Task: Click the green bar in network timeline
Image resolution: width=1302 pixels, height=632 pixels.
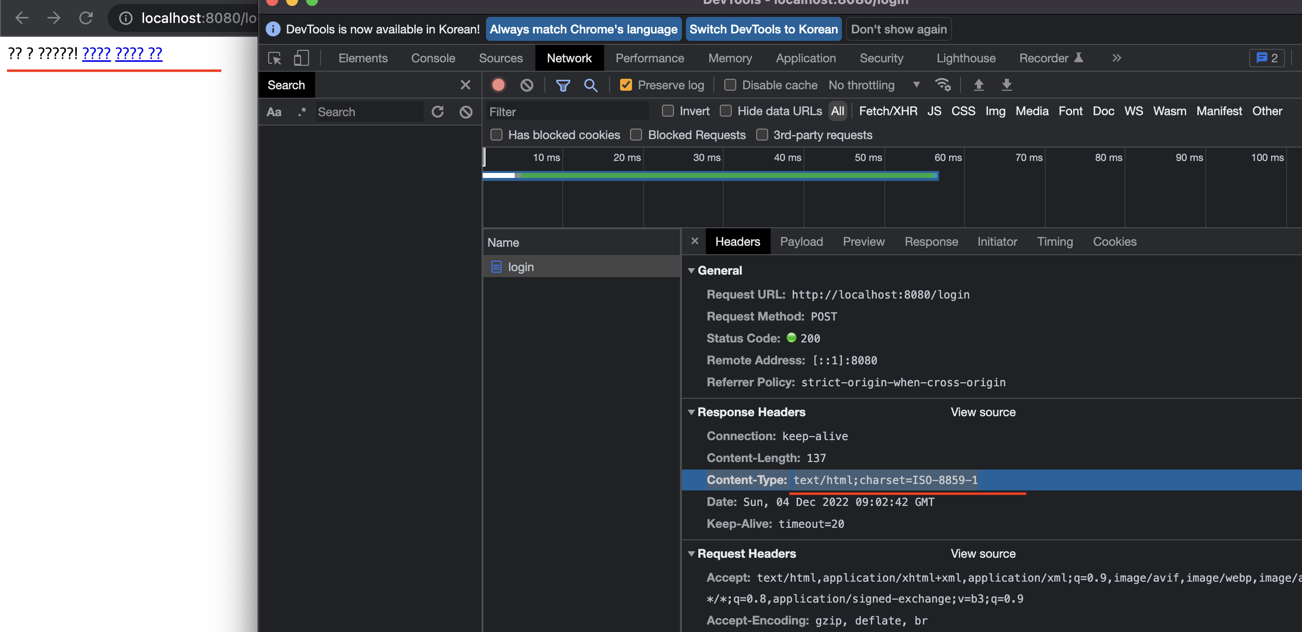Action: coord(728,175)
